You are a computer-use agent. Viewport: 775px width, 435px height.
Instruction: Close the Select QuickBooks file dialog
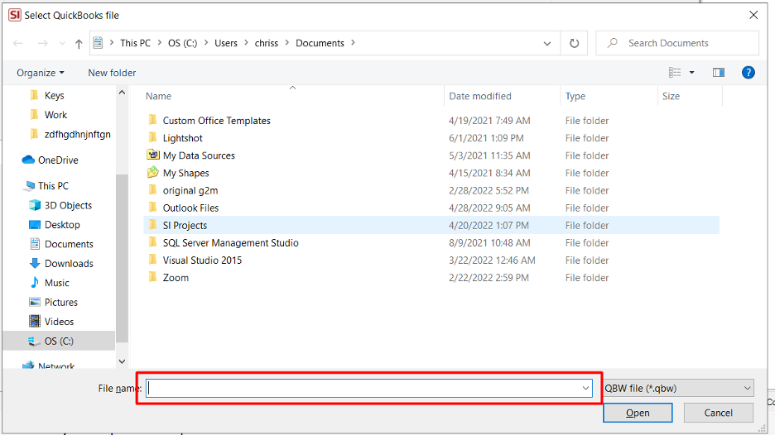pos(753,16)
